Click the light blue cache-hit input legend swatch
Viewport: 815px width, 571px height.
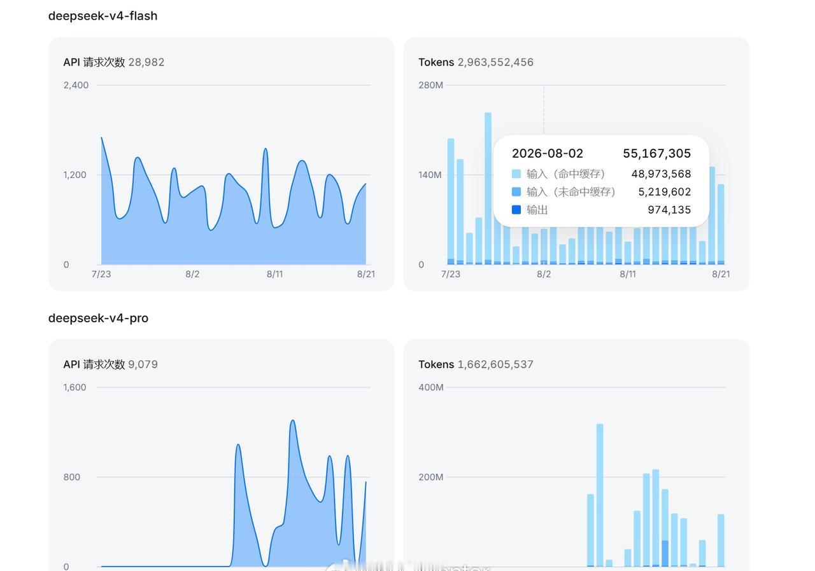[x=516, y=174]
